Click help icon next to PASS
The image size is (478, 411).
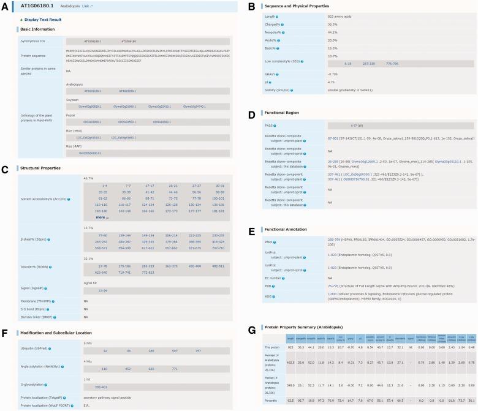[x=275, y=125]
